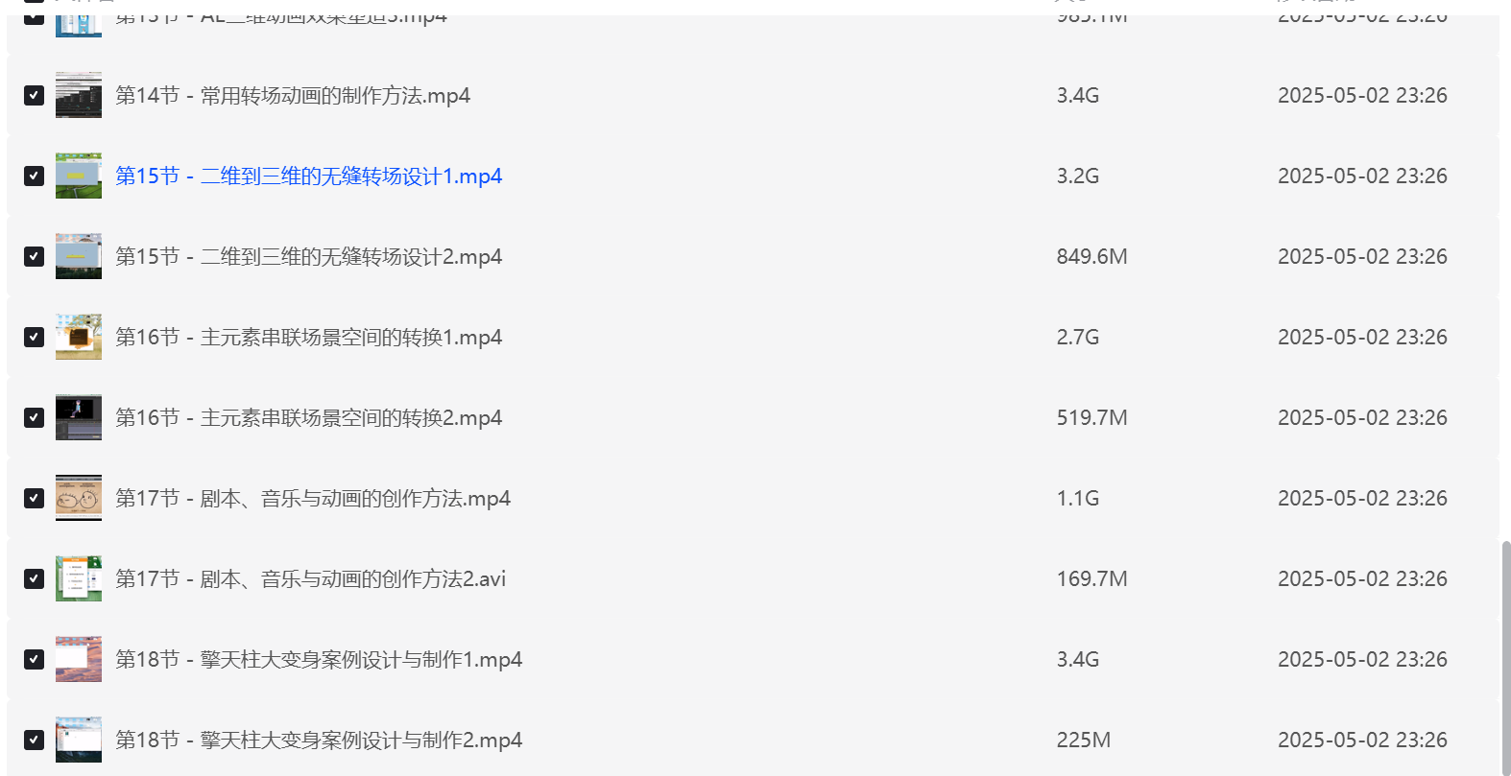The width and height of the screenshot is (1511, 776).
Task: Toggle checkbox for 第18节 案例设计与制作2.mp4
Action: pos(34,740)
